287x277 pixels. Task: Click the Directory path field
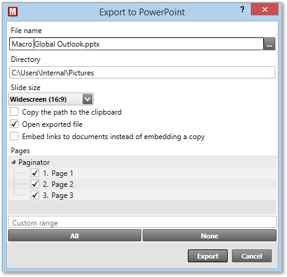pos(142,72)
